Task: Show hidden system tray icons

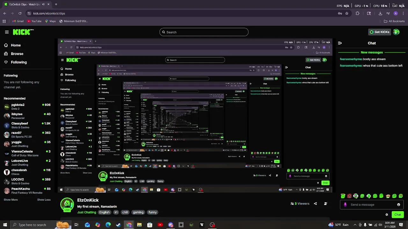Action: (355, 225)
